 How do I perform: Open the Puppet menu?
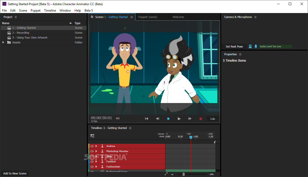36,11
